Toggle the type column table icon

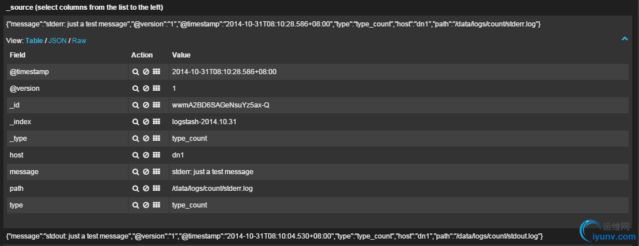156,205
